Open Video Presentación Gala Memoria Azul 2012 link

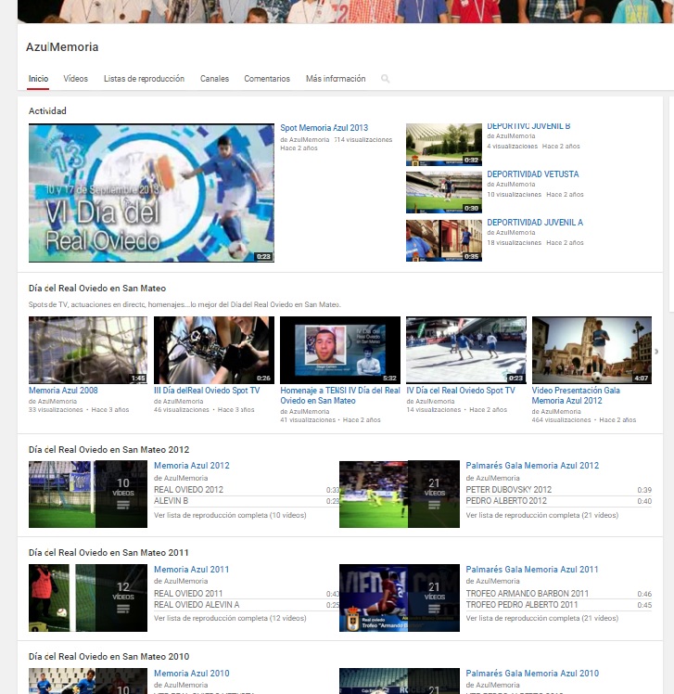coord(576,395)
